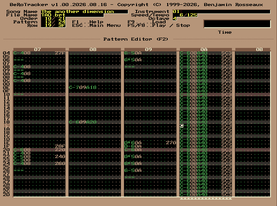Click effect Z60 on row 24 of channel 07
277x206 pixels.
(x=60, y=164)
